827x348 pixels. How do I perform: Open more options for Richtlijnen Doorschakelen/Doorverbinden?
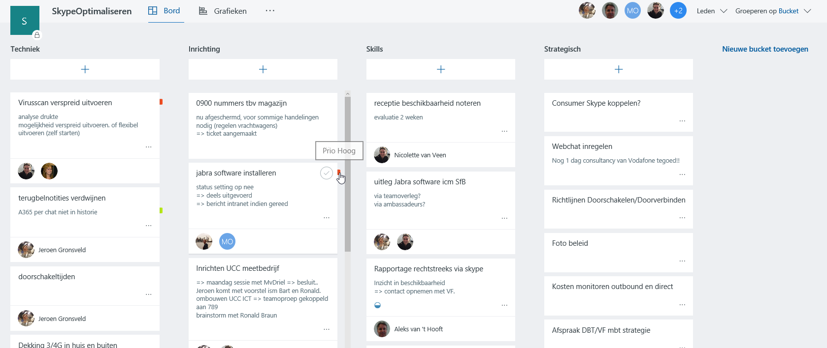tap(682, 218)
